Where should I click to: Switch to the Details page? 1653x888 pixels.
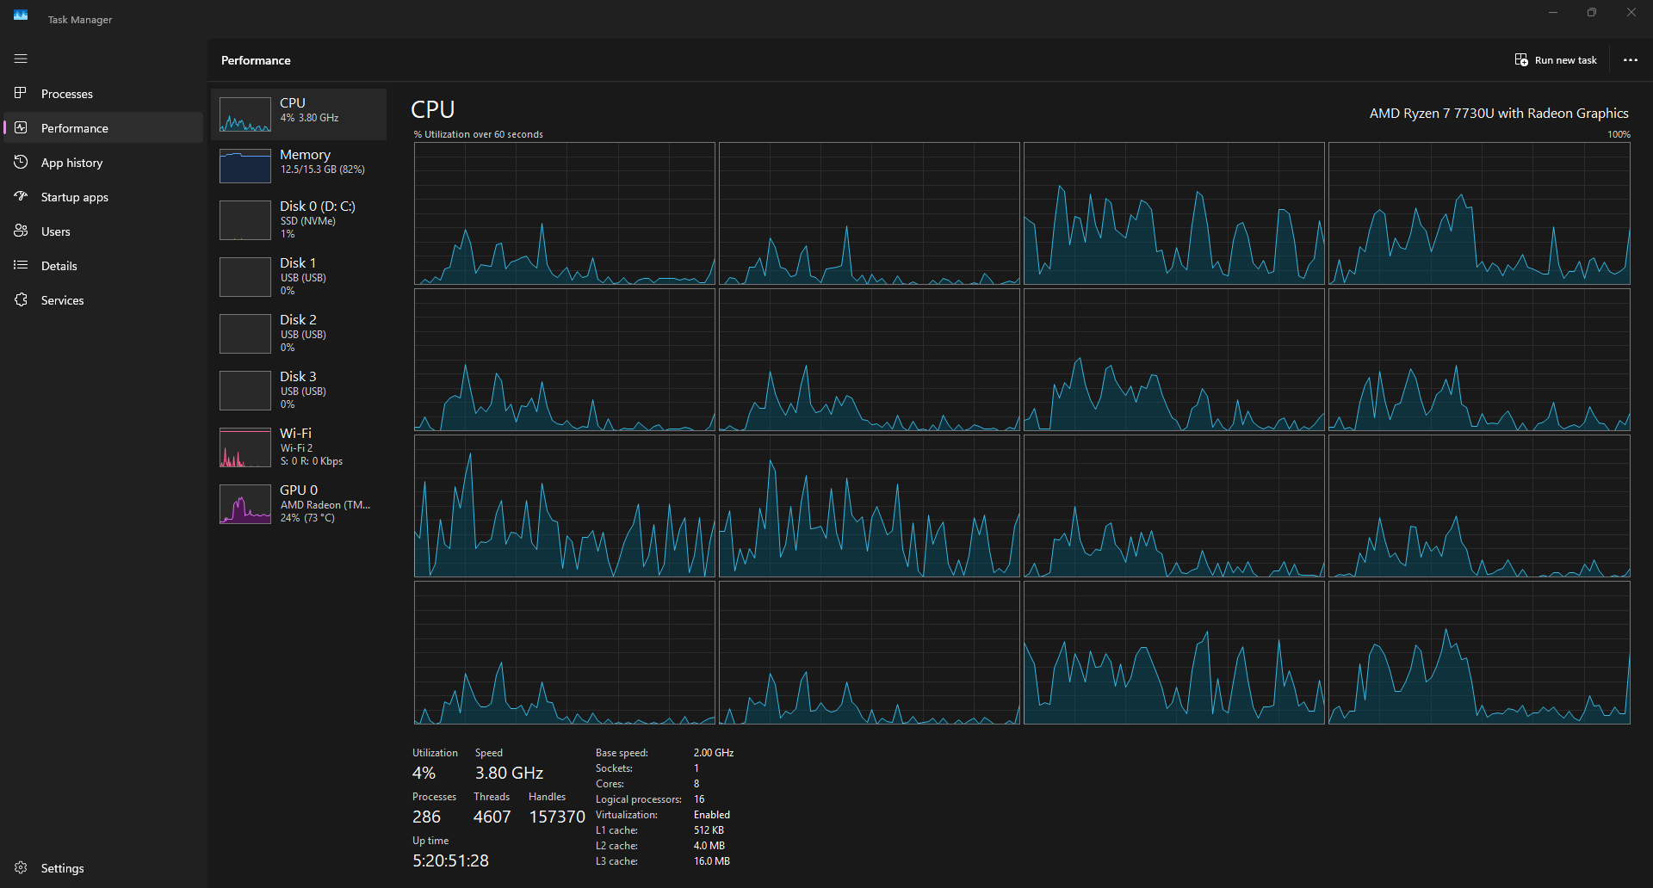click(103, 265)
